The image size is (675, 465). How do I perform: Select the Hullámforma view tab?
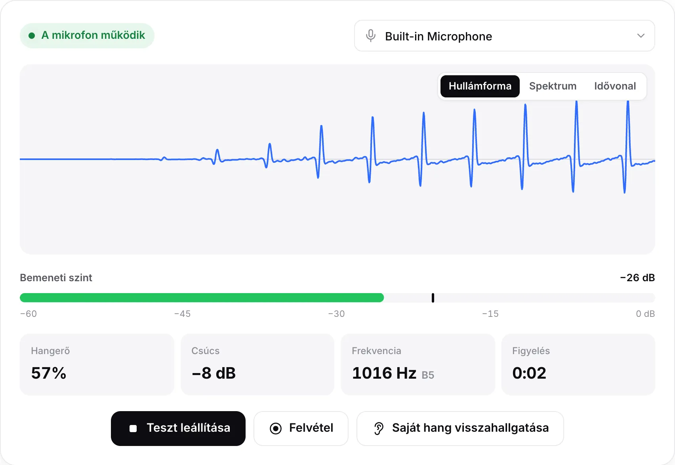click(x=480, y=86)
